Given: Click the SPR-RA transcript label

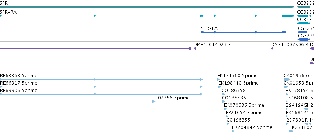Looking at the screenshot, I should [x=8, y=12].
